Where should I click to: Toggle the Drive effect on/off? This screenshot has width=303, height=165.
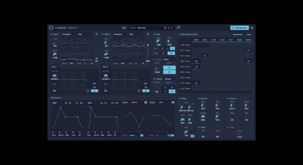click(x=198, y=127)
